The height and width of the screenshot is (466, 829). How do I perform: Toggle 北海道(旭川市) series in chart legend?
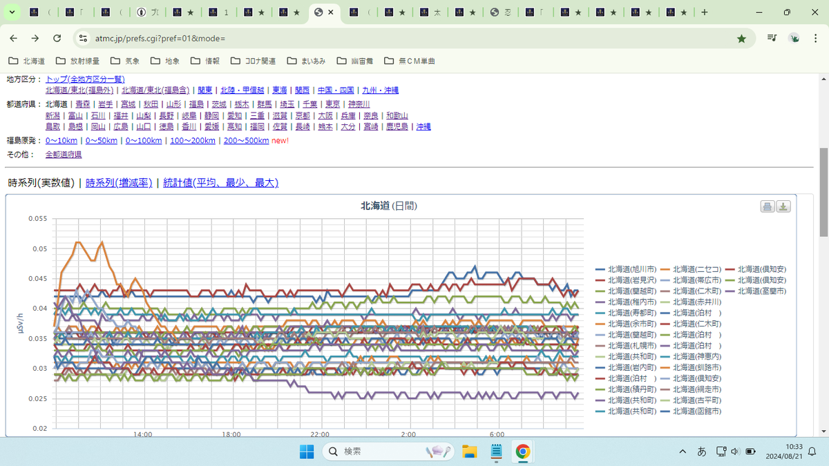pyautogui.click(x=627, y=269)
